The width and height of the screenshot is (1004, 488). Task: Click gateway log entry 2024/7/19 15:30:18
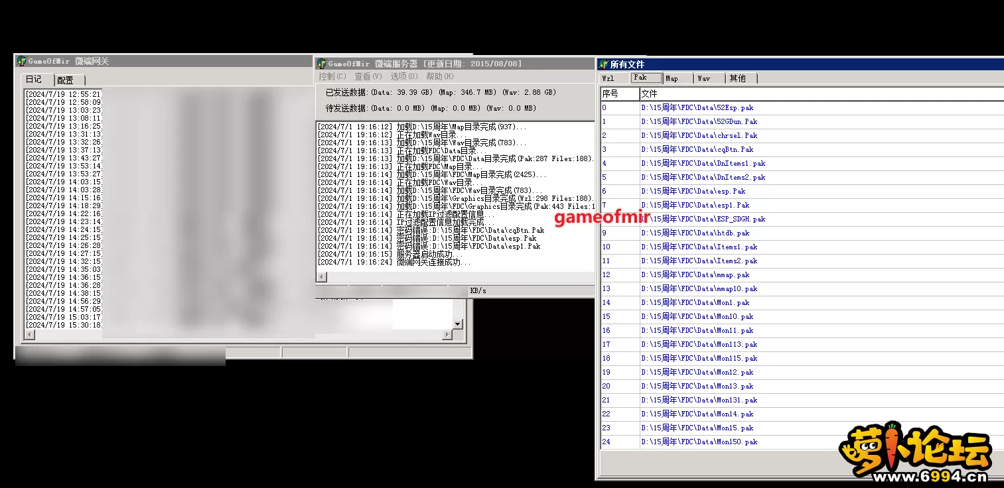point(64,325)
